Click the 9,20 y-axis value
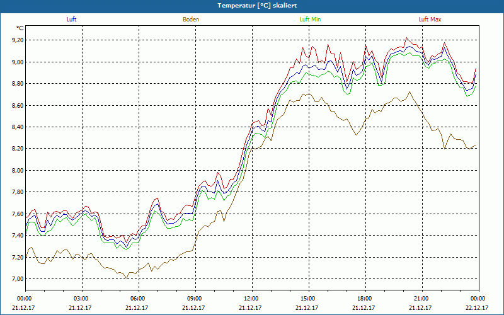This screenshot has height=315, width=504. coord(18,40)
